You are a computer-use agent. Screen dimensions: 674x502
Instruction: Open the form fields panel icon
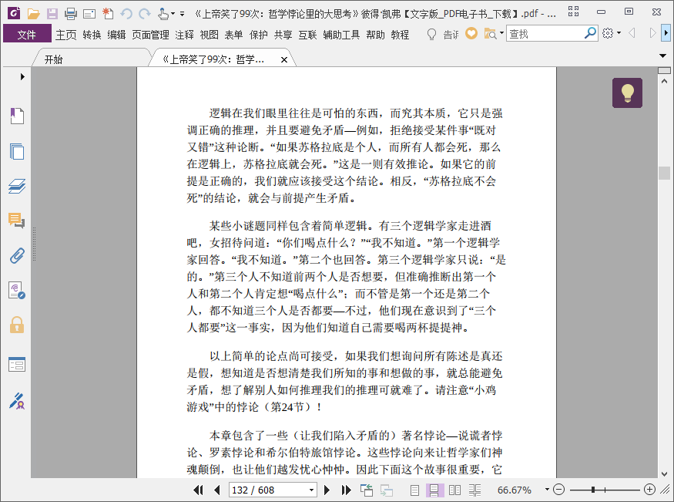pyautogui.click(x=17, y=364)
